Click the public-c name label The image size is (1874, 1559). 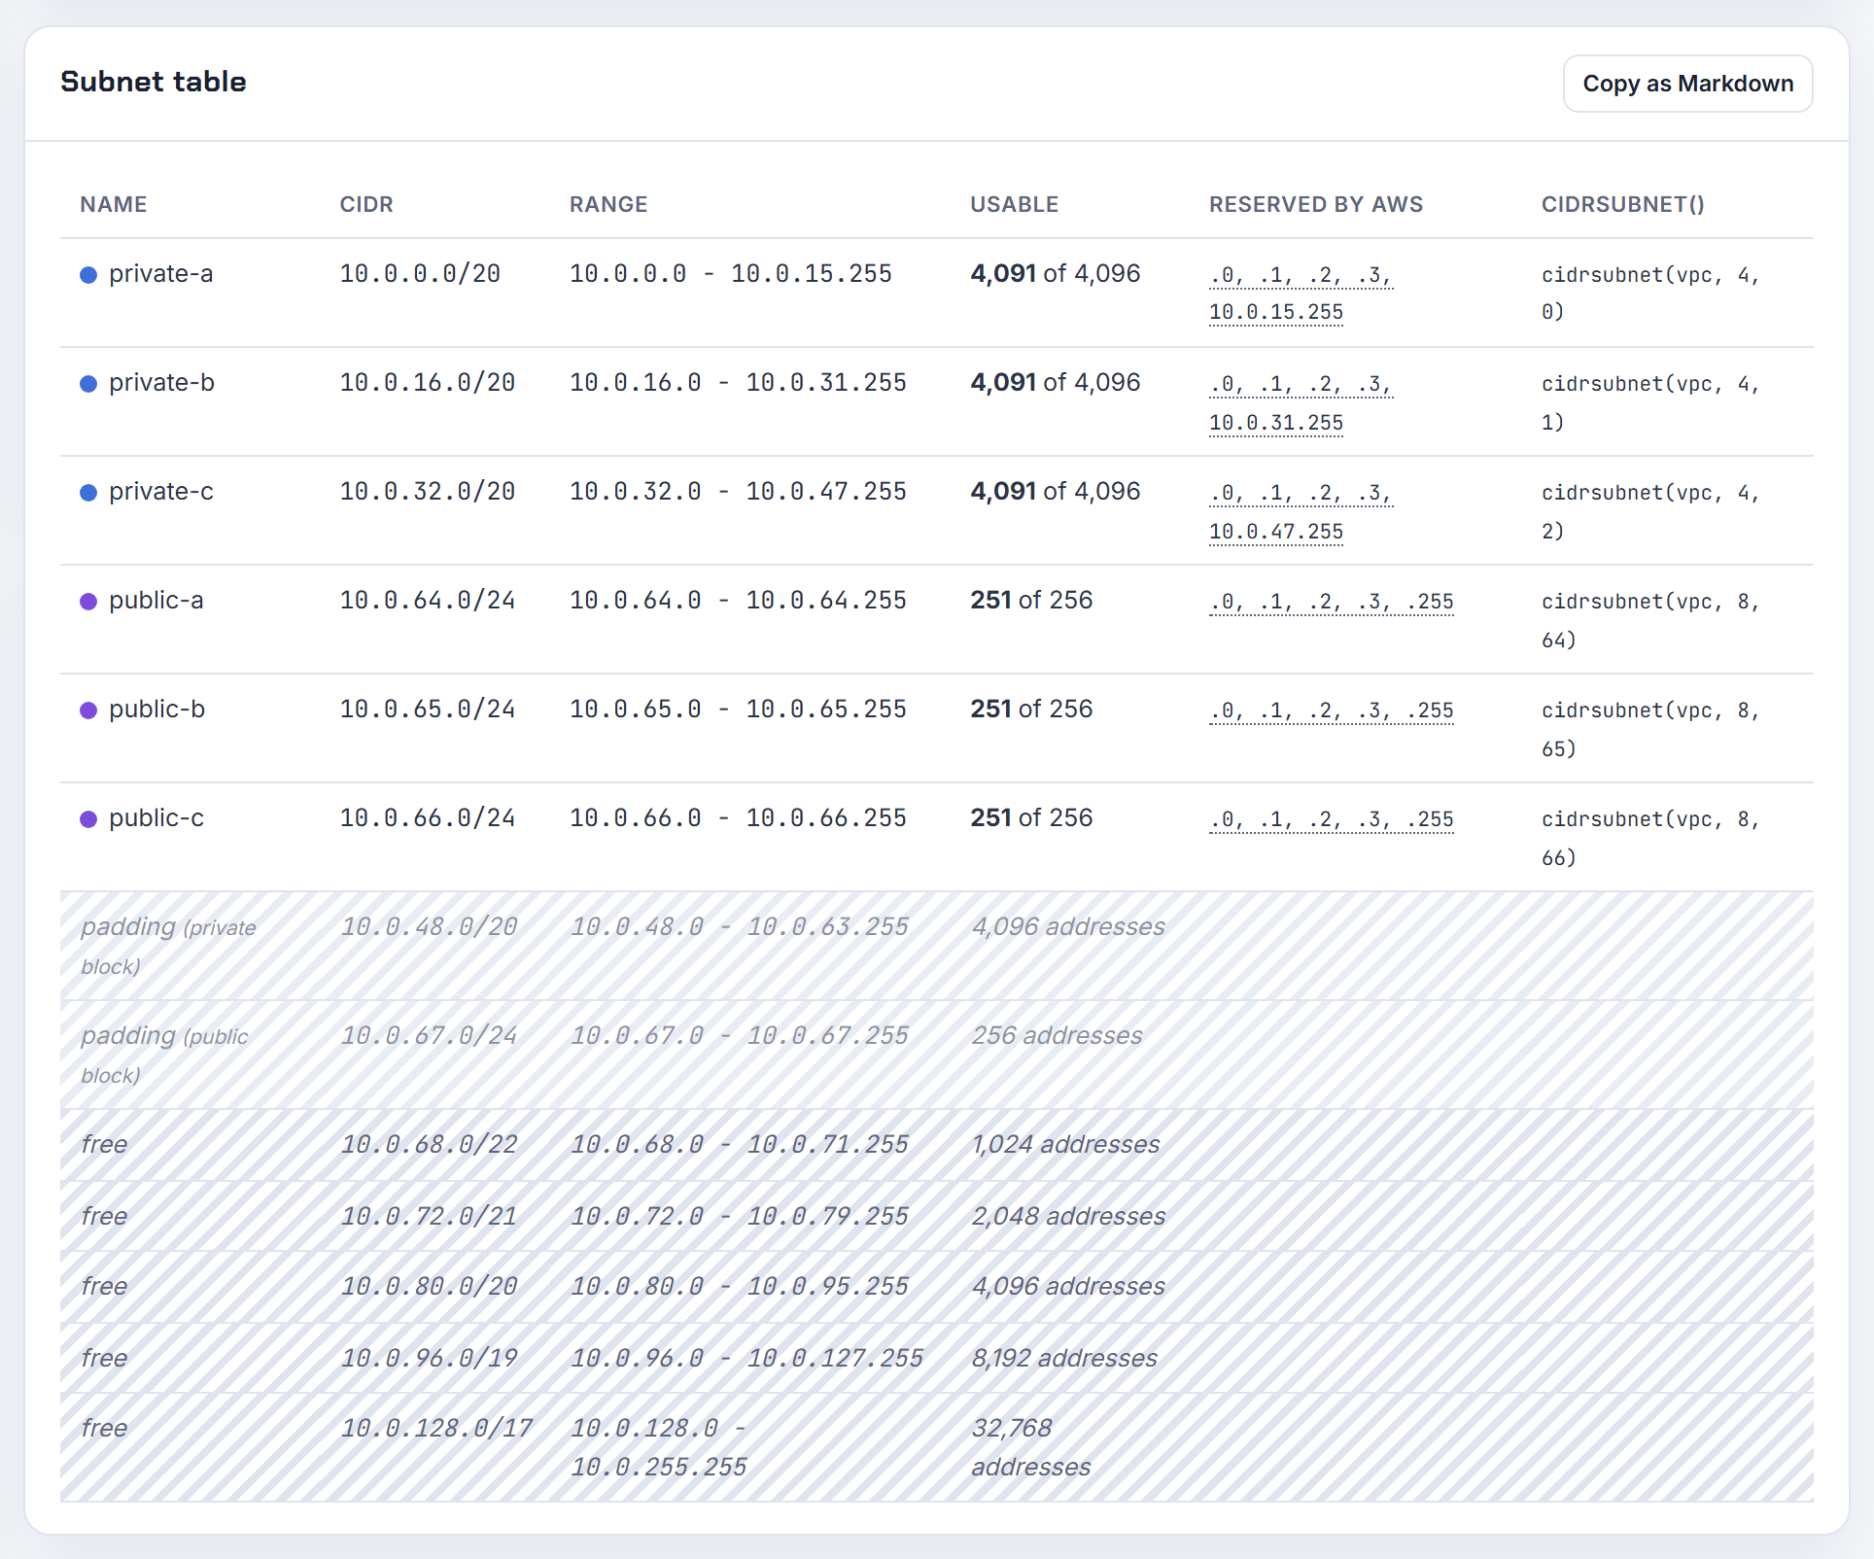tap(156, 818)
